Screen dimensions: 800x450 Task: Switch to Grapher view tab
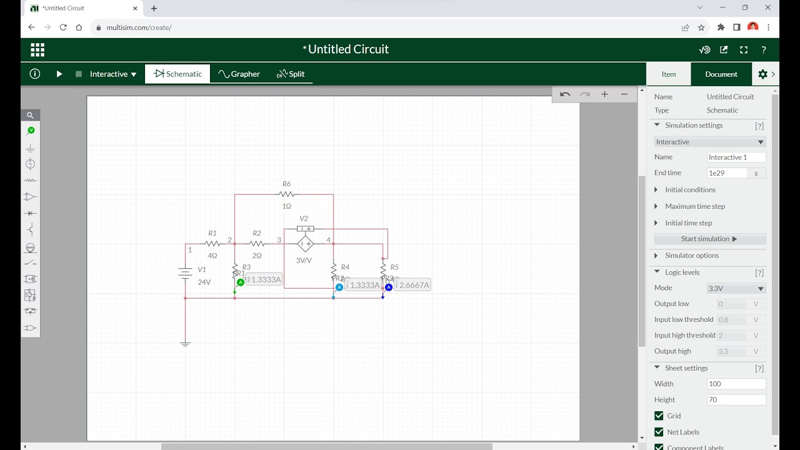[x=239, y=74]
